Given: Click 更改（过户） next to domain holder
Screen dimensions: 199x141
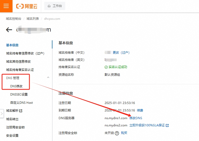Looking at the screenshot, I should click(121, 52).
